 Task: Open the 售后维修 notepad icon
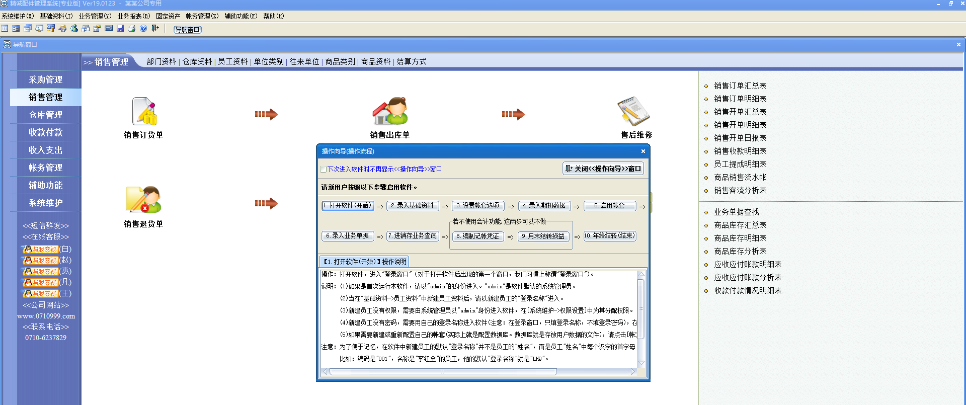point(634,111)
